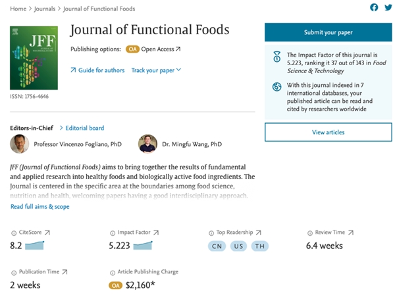Click the View articles button
This screenshot has width=395, height=295.
click(329, 132)
